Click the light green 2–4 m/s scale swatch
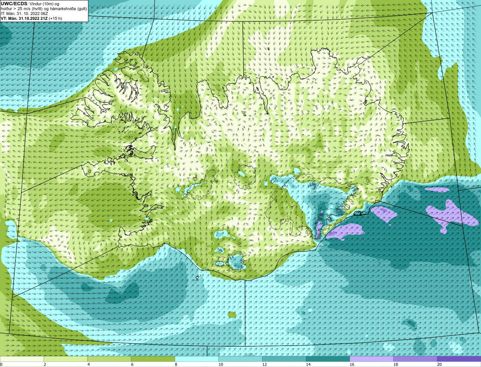The image size is (481, 367). click(66, 359)
